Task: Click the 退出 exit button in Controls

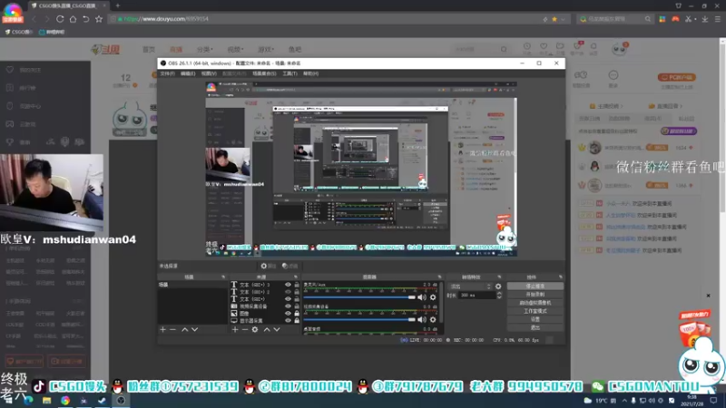Action: click(x=535, y=327)
